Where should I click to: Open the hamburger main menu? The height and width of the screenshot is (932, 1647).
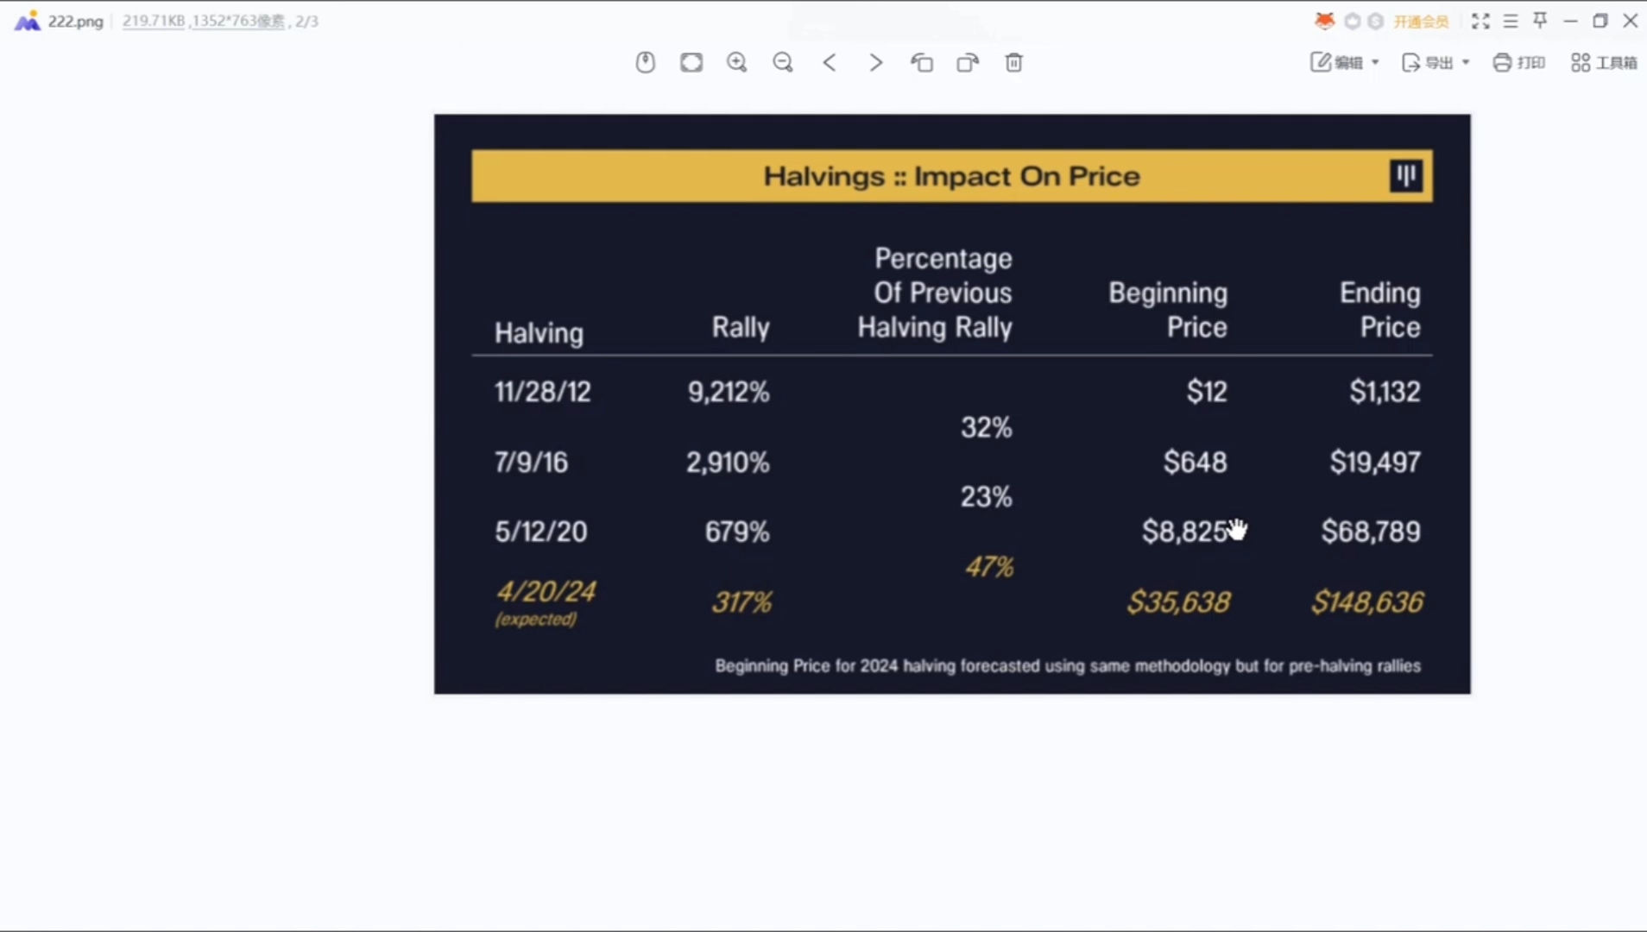coord(1510,21)
